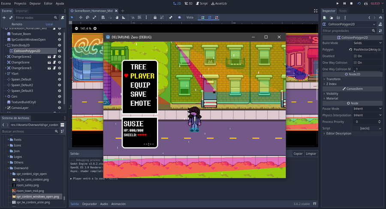Pause the running scene
The height and width of the screenshot is (209, 386).
(x=344, y=3)
